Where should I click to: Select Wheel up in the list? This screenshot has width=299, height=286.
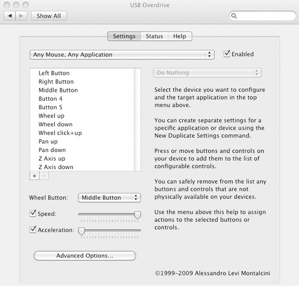click(x=82, y=116)
